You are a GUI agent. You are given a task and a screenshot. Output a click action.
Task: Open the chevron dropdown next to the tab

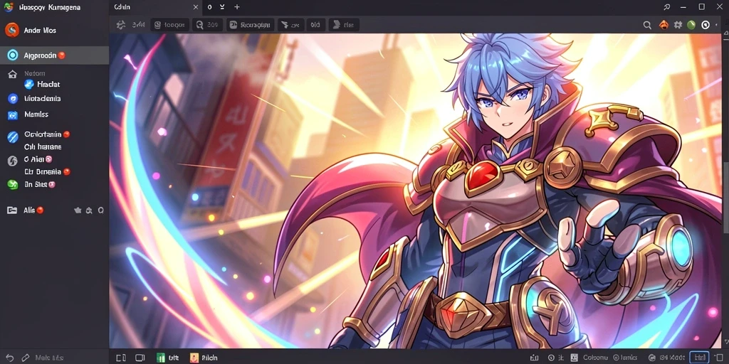tap(222, 7)
